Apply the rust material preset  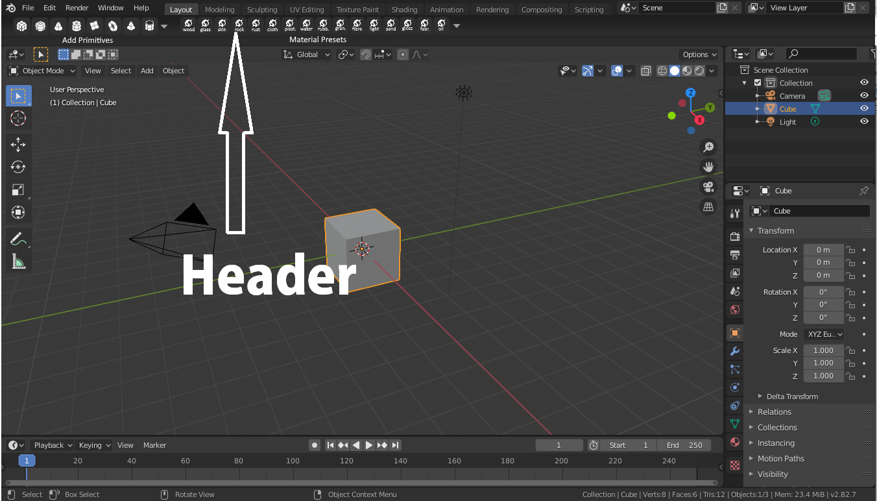pyautogui.click(x=256, y=25)
